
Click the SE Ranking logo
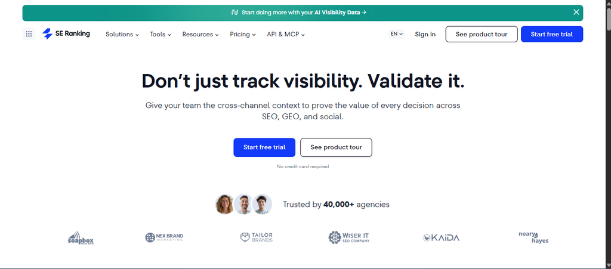[x=66, y=34]
